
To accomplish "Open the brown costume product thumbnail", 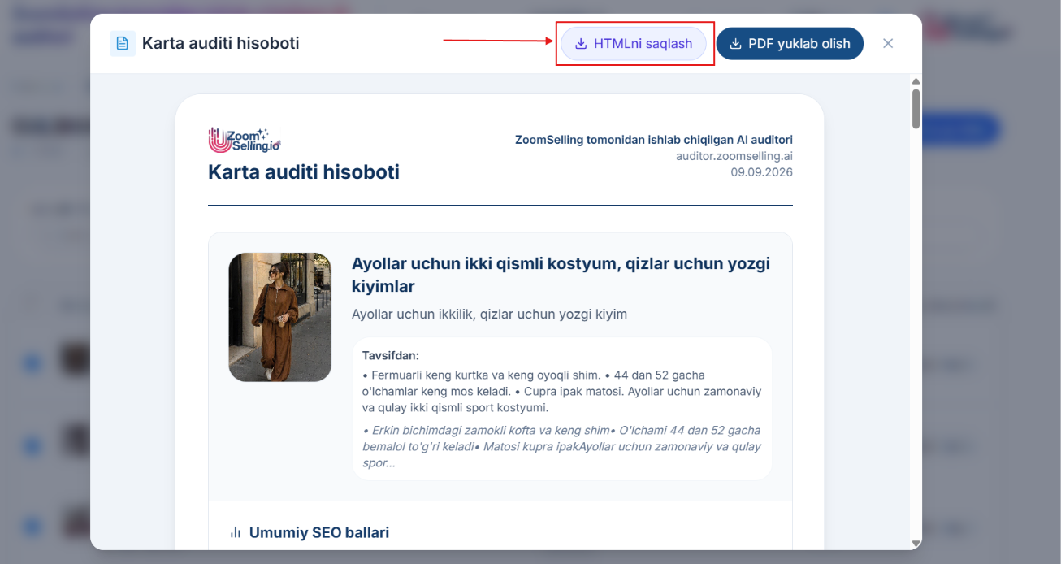I will 280,317.
